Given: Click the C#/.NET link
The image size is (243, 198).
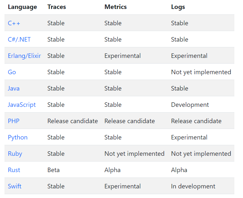Looking at the screenshot, I should pyautogui.click(x=19, y=39).
